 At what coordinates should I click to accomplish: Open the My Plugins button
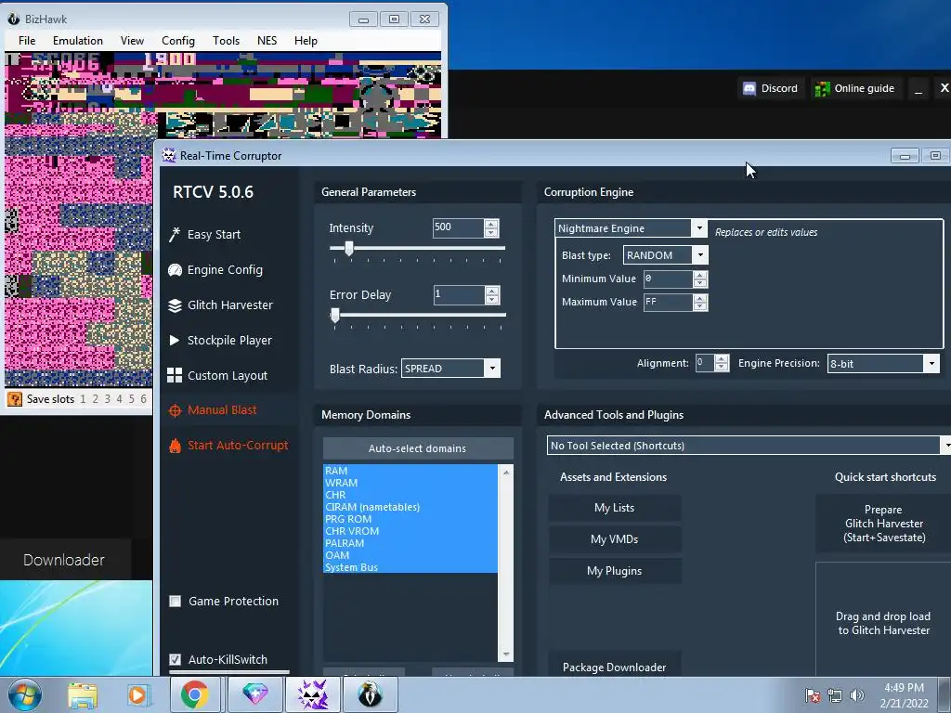[615, 571]
